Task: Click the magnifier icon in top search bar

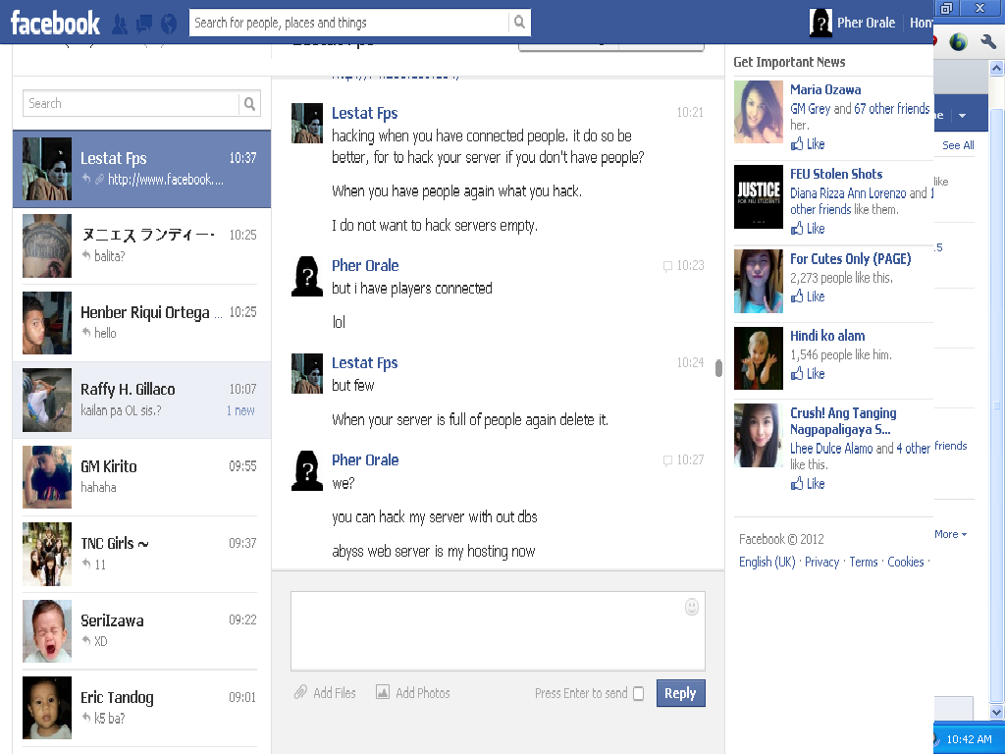Action: point(519,23)
